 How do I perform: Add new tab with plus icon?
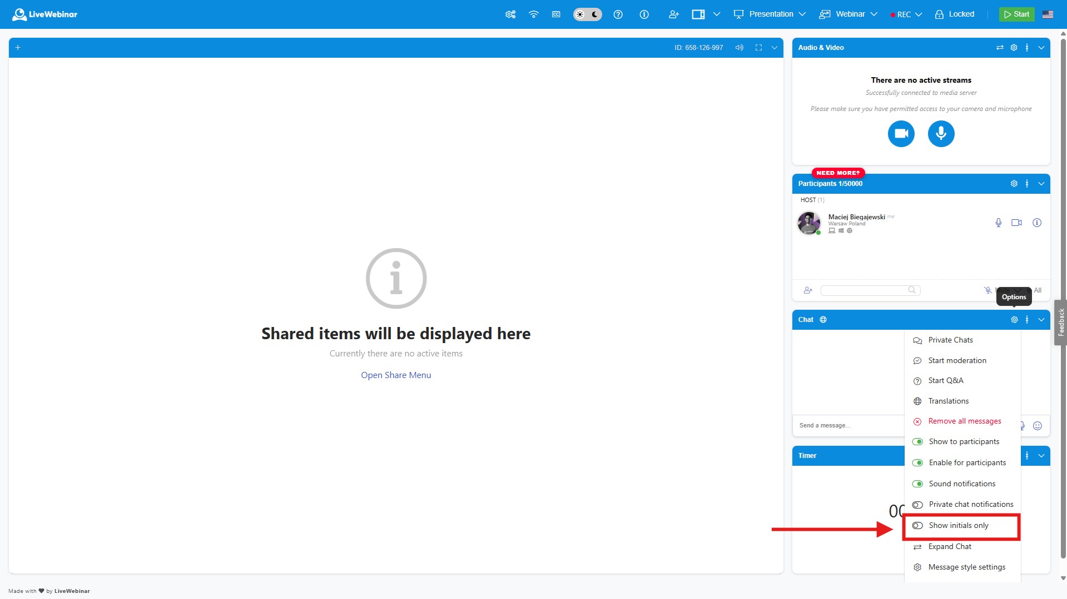pyautogui.click(x=18, y=48)
